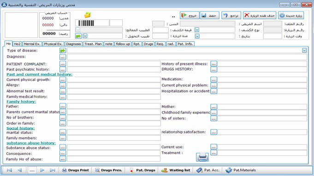Expand the examination type (نوع الكشف) dropdown
Screen dimensions: 314x176
[197, 30]
